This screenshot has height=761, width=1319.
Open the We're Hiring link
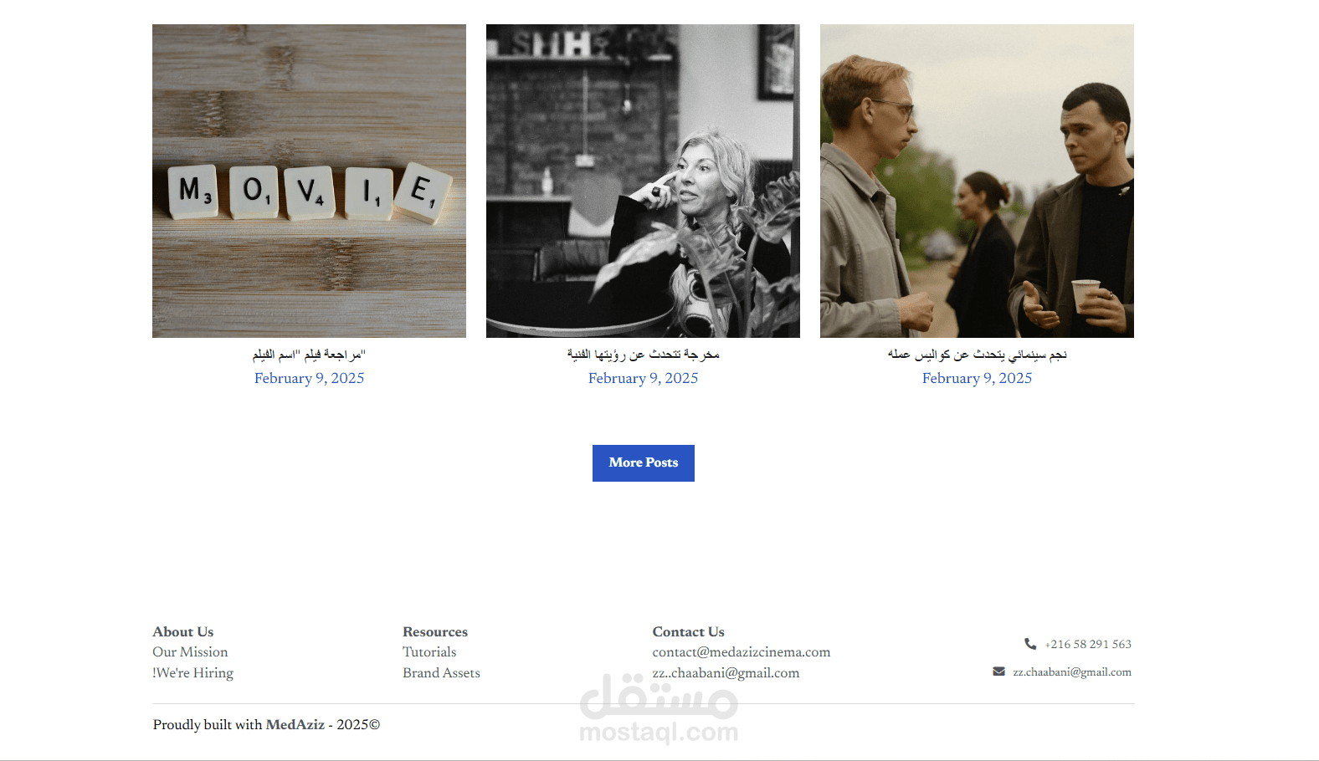point(193,673)
